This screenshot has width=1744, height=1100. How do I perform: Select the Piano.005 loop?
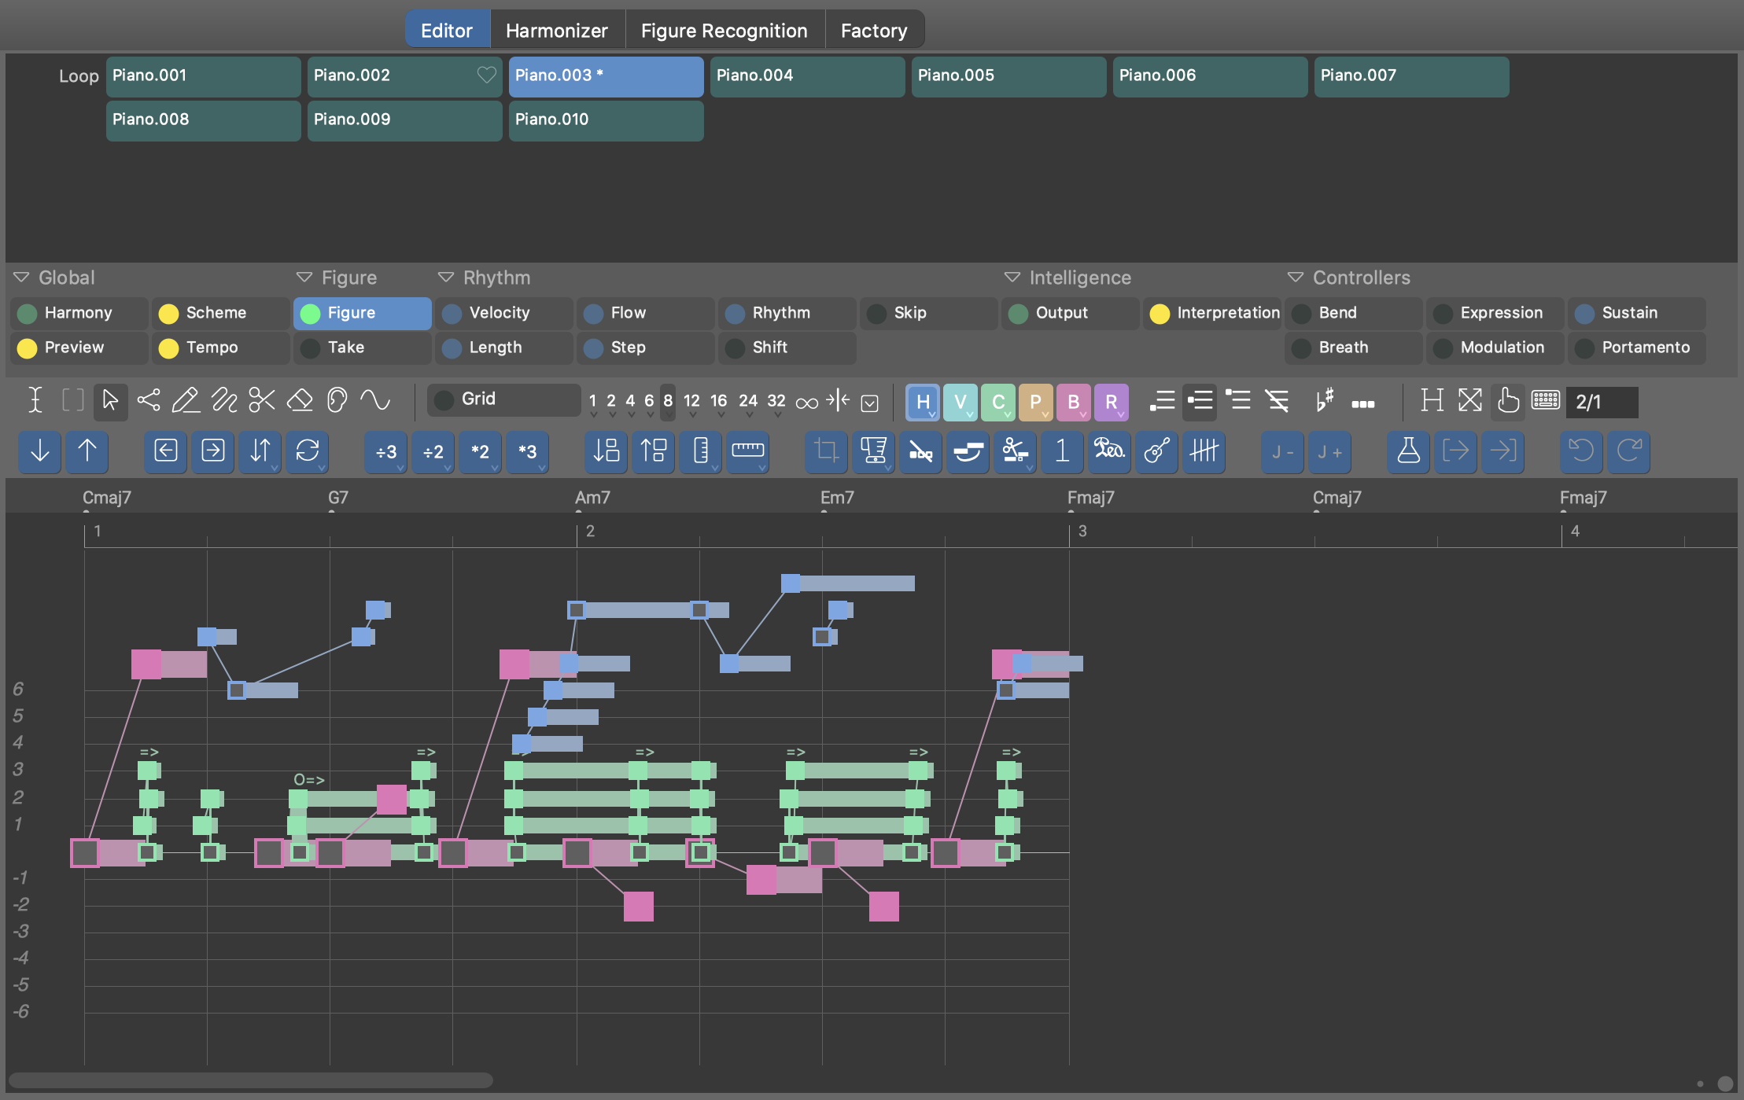(1008, 76)
